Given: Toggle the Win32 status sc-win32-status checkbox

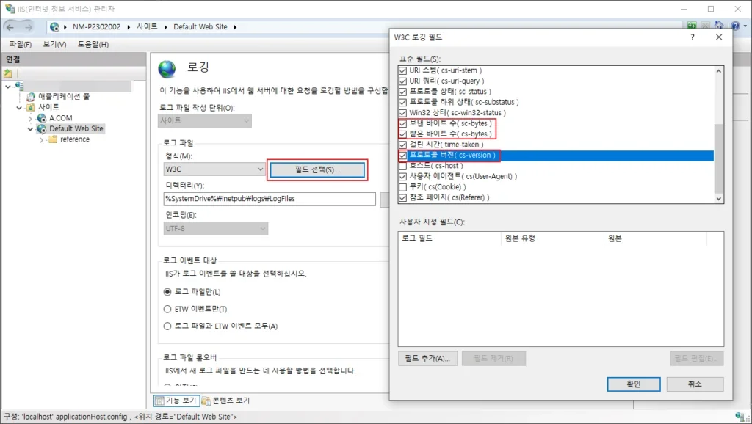Looking at the screenshot, I should [403, 112].
